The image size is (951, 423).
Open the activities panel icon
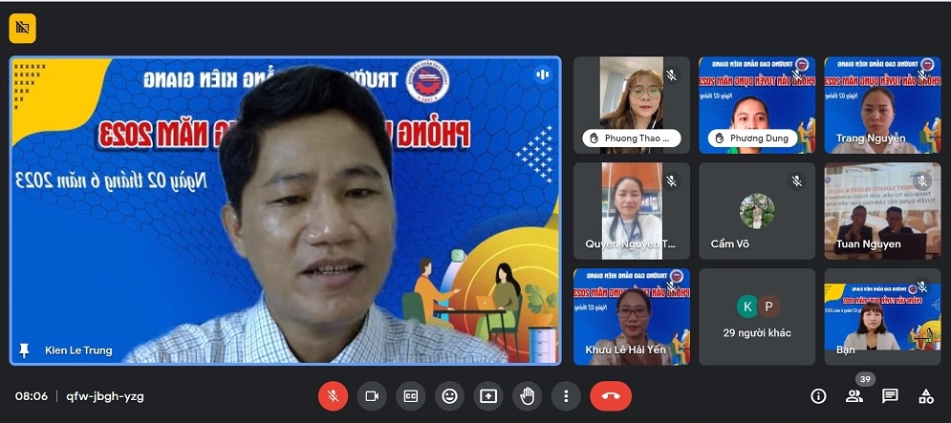pyautogui.click(x=925, y=395)
